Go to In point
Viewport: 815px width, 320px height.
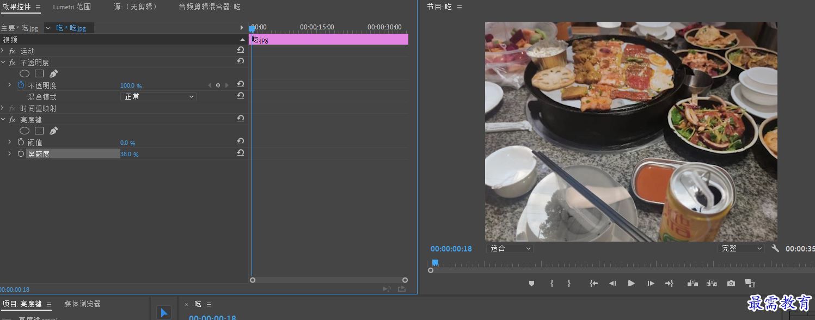[x=594, y=283]
